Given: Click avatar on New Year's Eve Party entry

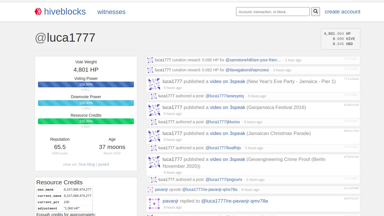Looking at the screenshot, I should click(154, 84).
